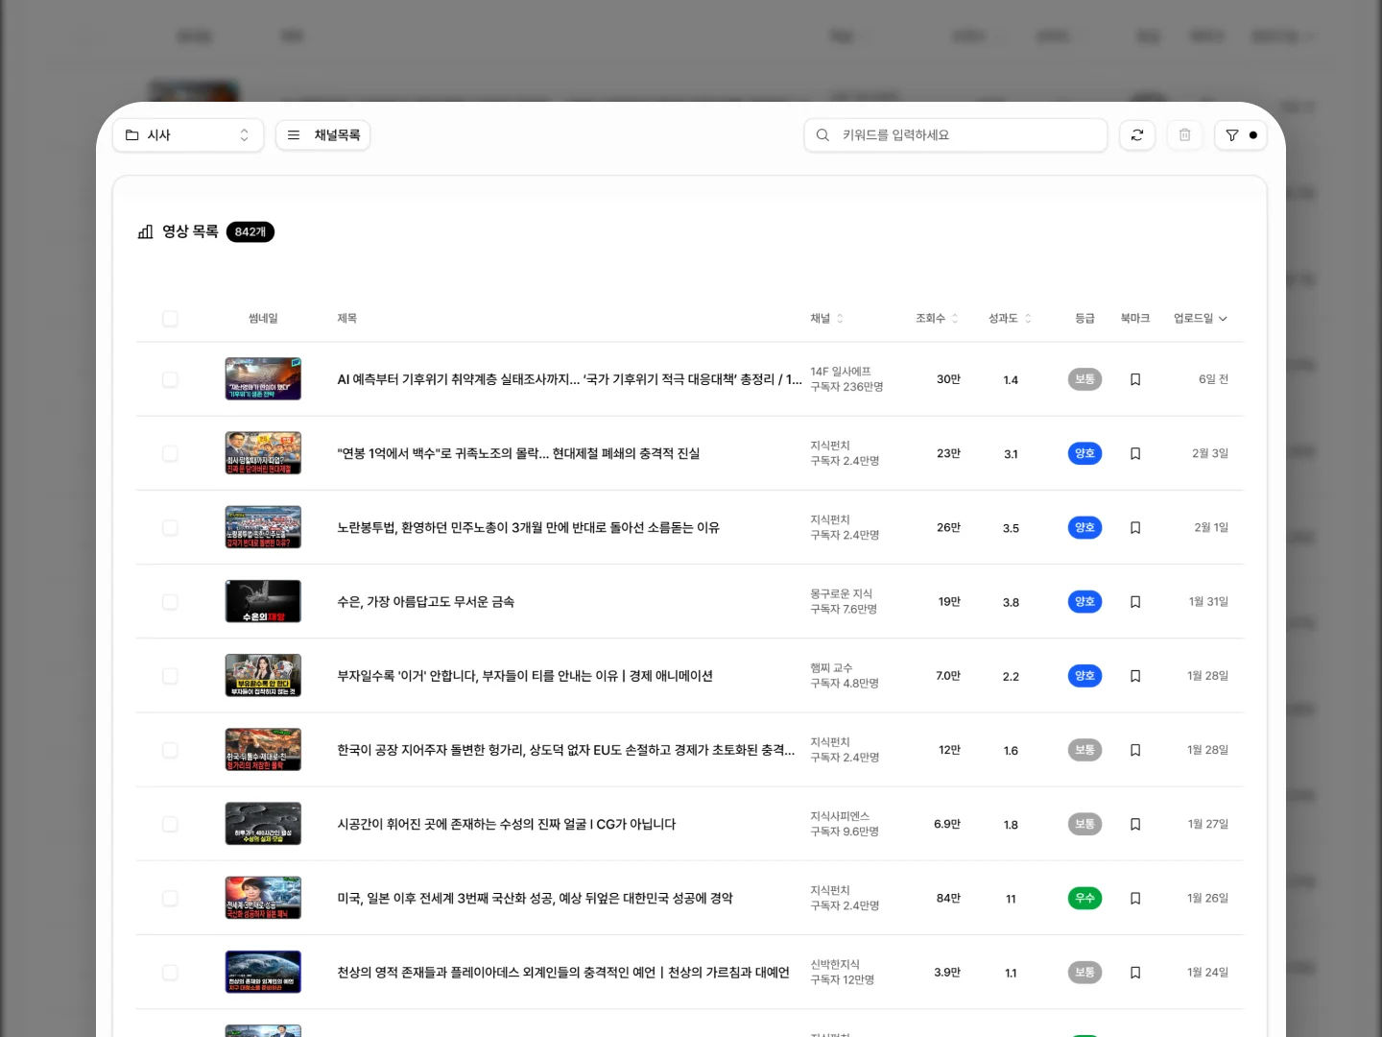Sort the table by 성과도 column
This screenshot has height=1037, width=1382.
click(1010, 319)
